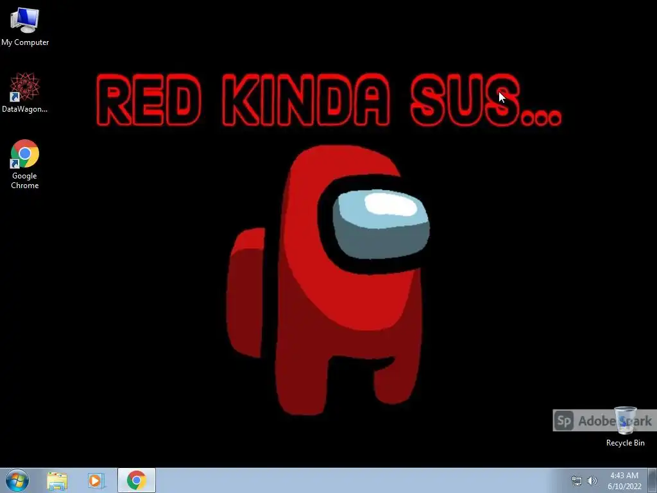657x493 pixels.
Task: Click the "DataWagon..." label text
Action: click(x=25, y=109)
